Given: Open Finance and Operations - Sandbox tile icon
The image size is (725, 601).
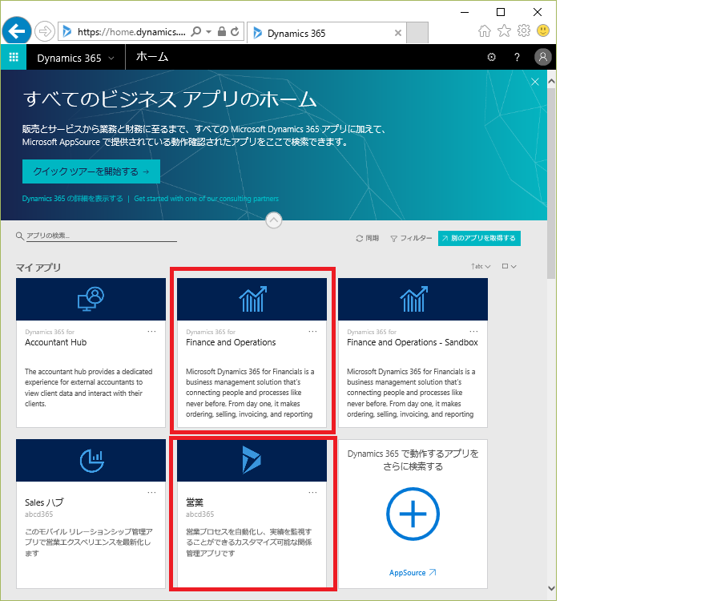Looking at the screenshot, I should click(x=413, y=299).
